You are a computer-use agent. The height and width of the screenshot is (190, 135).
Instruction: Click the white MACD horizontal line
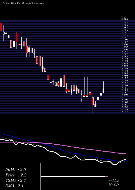point(73,176)
